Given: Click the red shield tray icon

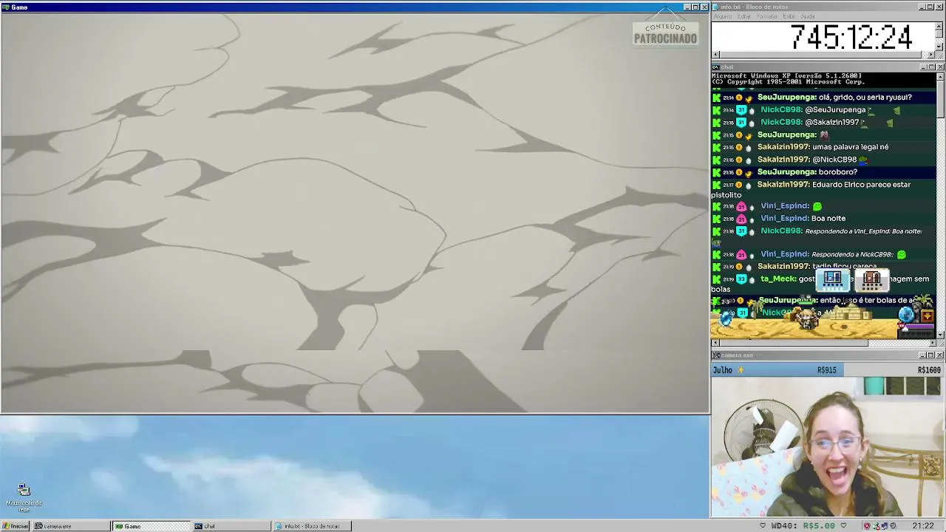Looking at the screenshot, I should coord(867,526).
